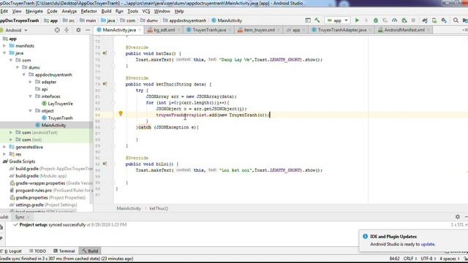This screenshot has width=468, height=263.
Task: Open the Android Profiler gauge icon
Action: pyautogui.click(x=395, y=20)
